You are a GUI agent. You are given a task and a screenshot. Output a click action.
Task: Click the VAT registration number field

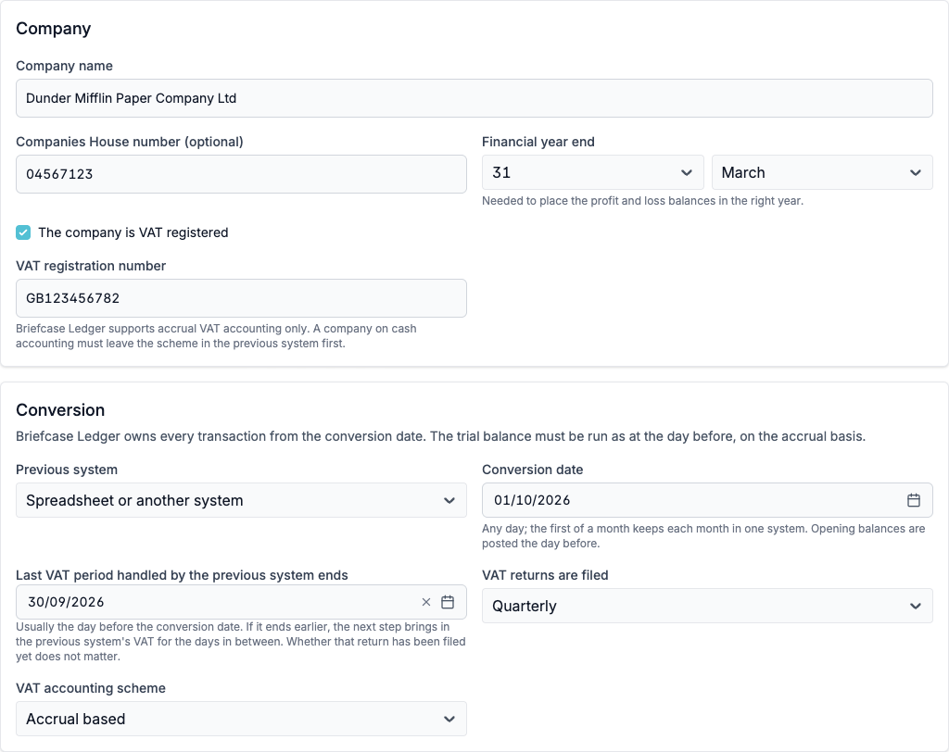tap(241, 298)
